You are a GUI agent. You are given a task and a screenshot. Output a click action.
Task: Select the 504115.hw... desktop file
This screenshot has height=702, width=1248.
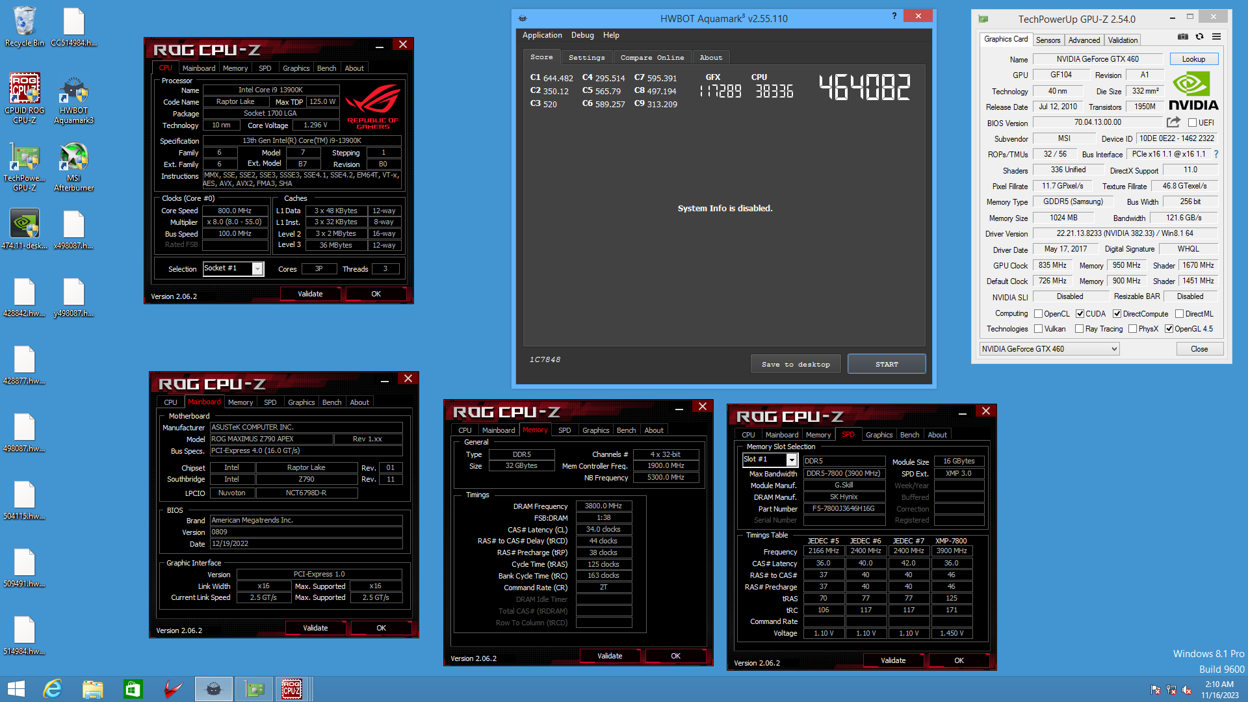(x=25, y=500)
